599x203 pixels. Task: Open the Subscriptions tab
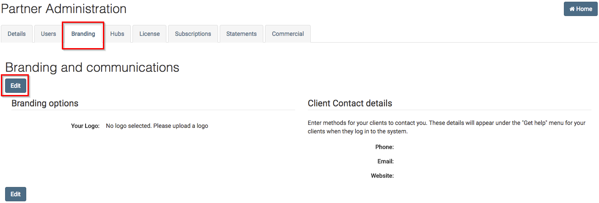point(193,34)
